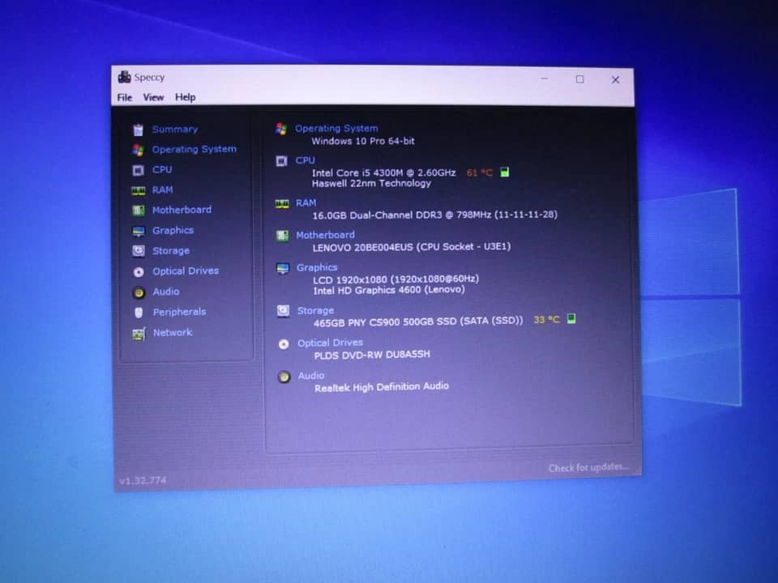Click the RAM icon in the summary panel

pyautogui.click(x=282, y=204)
